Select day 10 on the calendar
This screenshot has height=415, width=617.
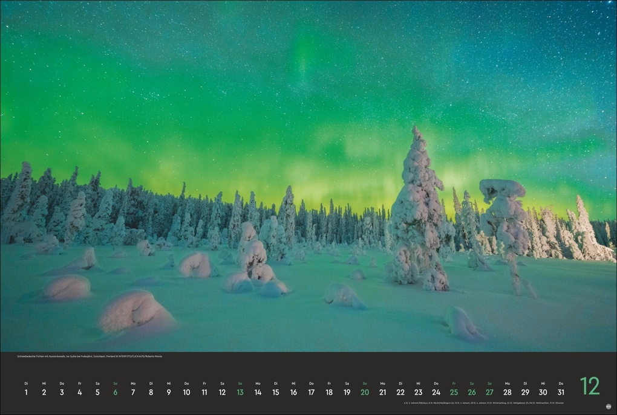click(x=186, y=392)
